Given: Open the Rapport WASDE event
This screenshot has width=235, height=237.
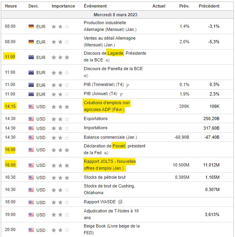Looking at the screenshot, I should point(100,202).
